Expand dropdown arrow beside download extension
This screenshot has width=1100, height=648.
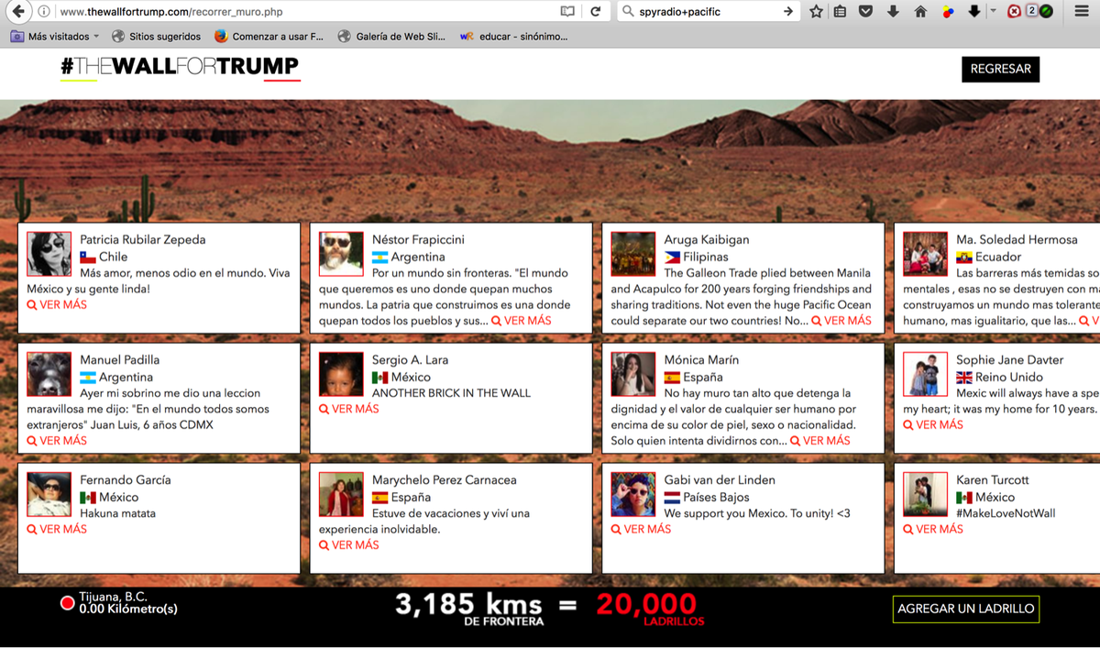point(993,12)
